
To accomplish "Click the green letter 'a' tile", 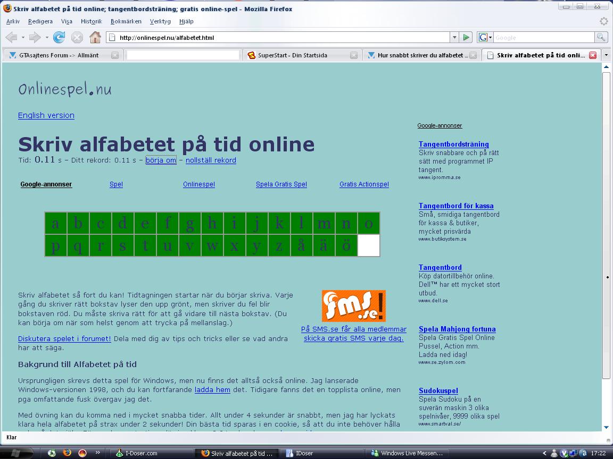I will point(56,223).
